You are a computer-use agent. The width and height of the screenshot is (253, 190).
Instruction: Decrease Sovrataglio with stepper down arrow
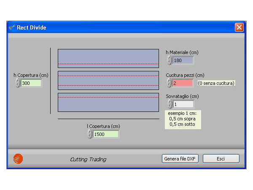(x=170, y=106)
